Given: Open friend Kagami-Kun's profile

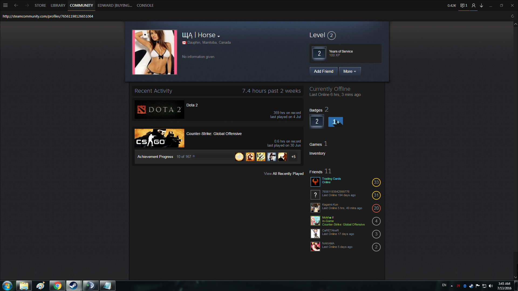Looking at the screenshot, I should click(x=330, y=205).
